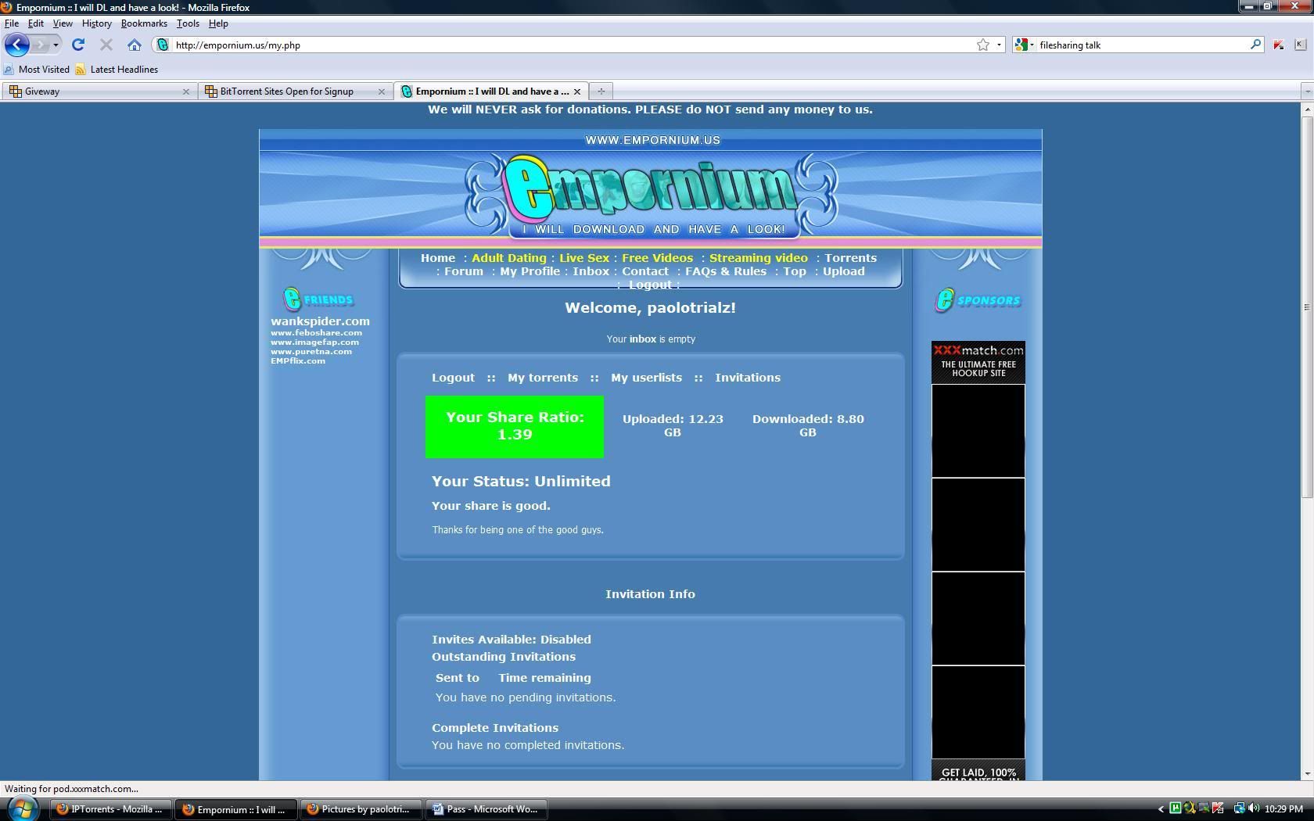Click the Forward navigation arrow
The width and height of the screenshot is (1314, 821).
pos(41,45)
